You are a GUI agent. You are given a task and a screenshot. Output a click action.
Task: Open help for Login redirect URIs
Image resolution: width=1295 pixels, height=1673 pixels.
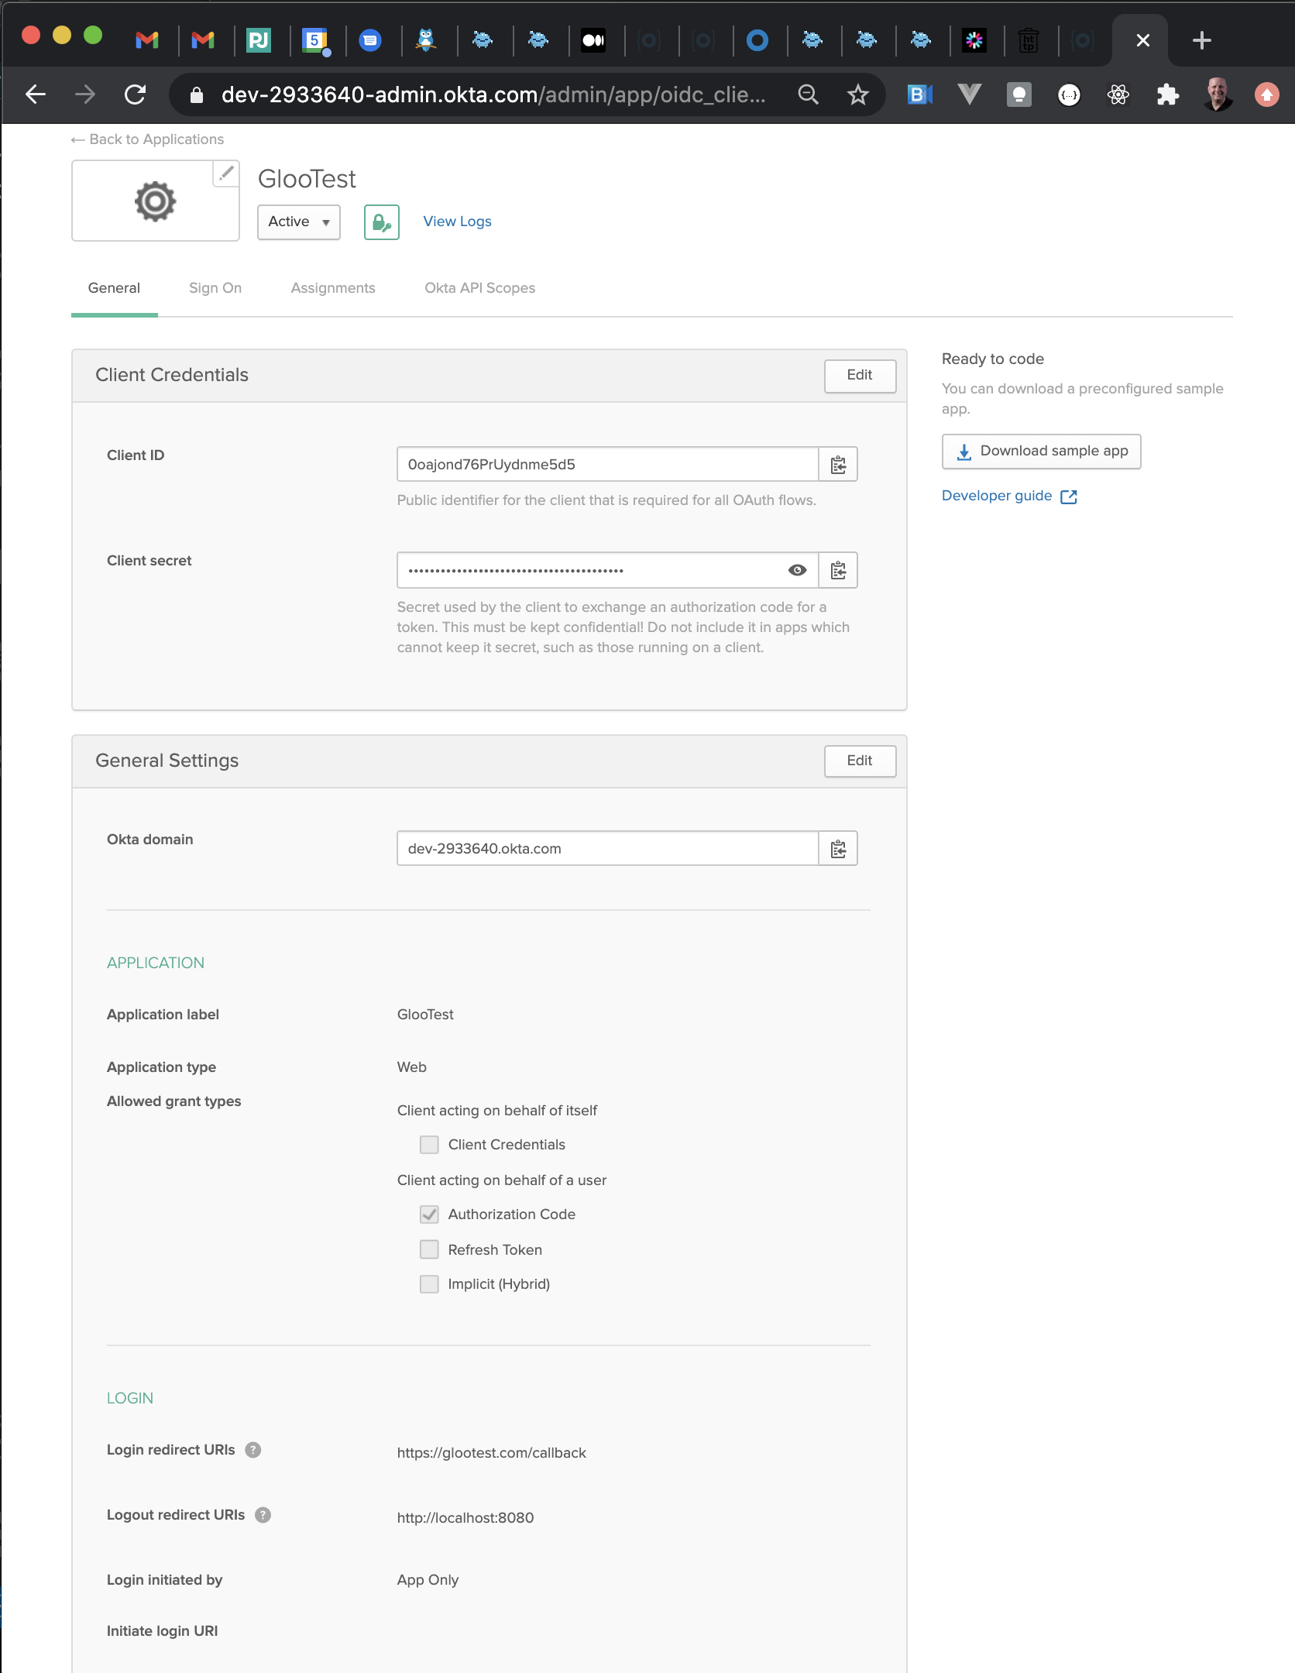[253, 1450]
